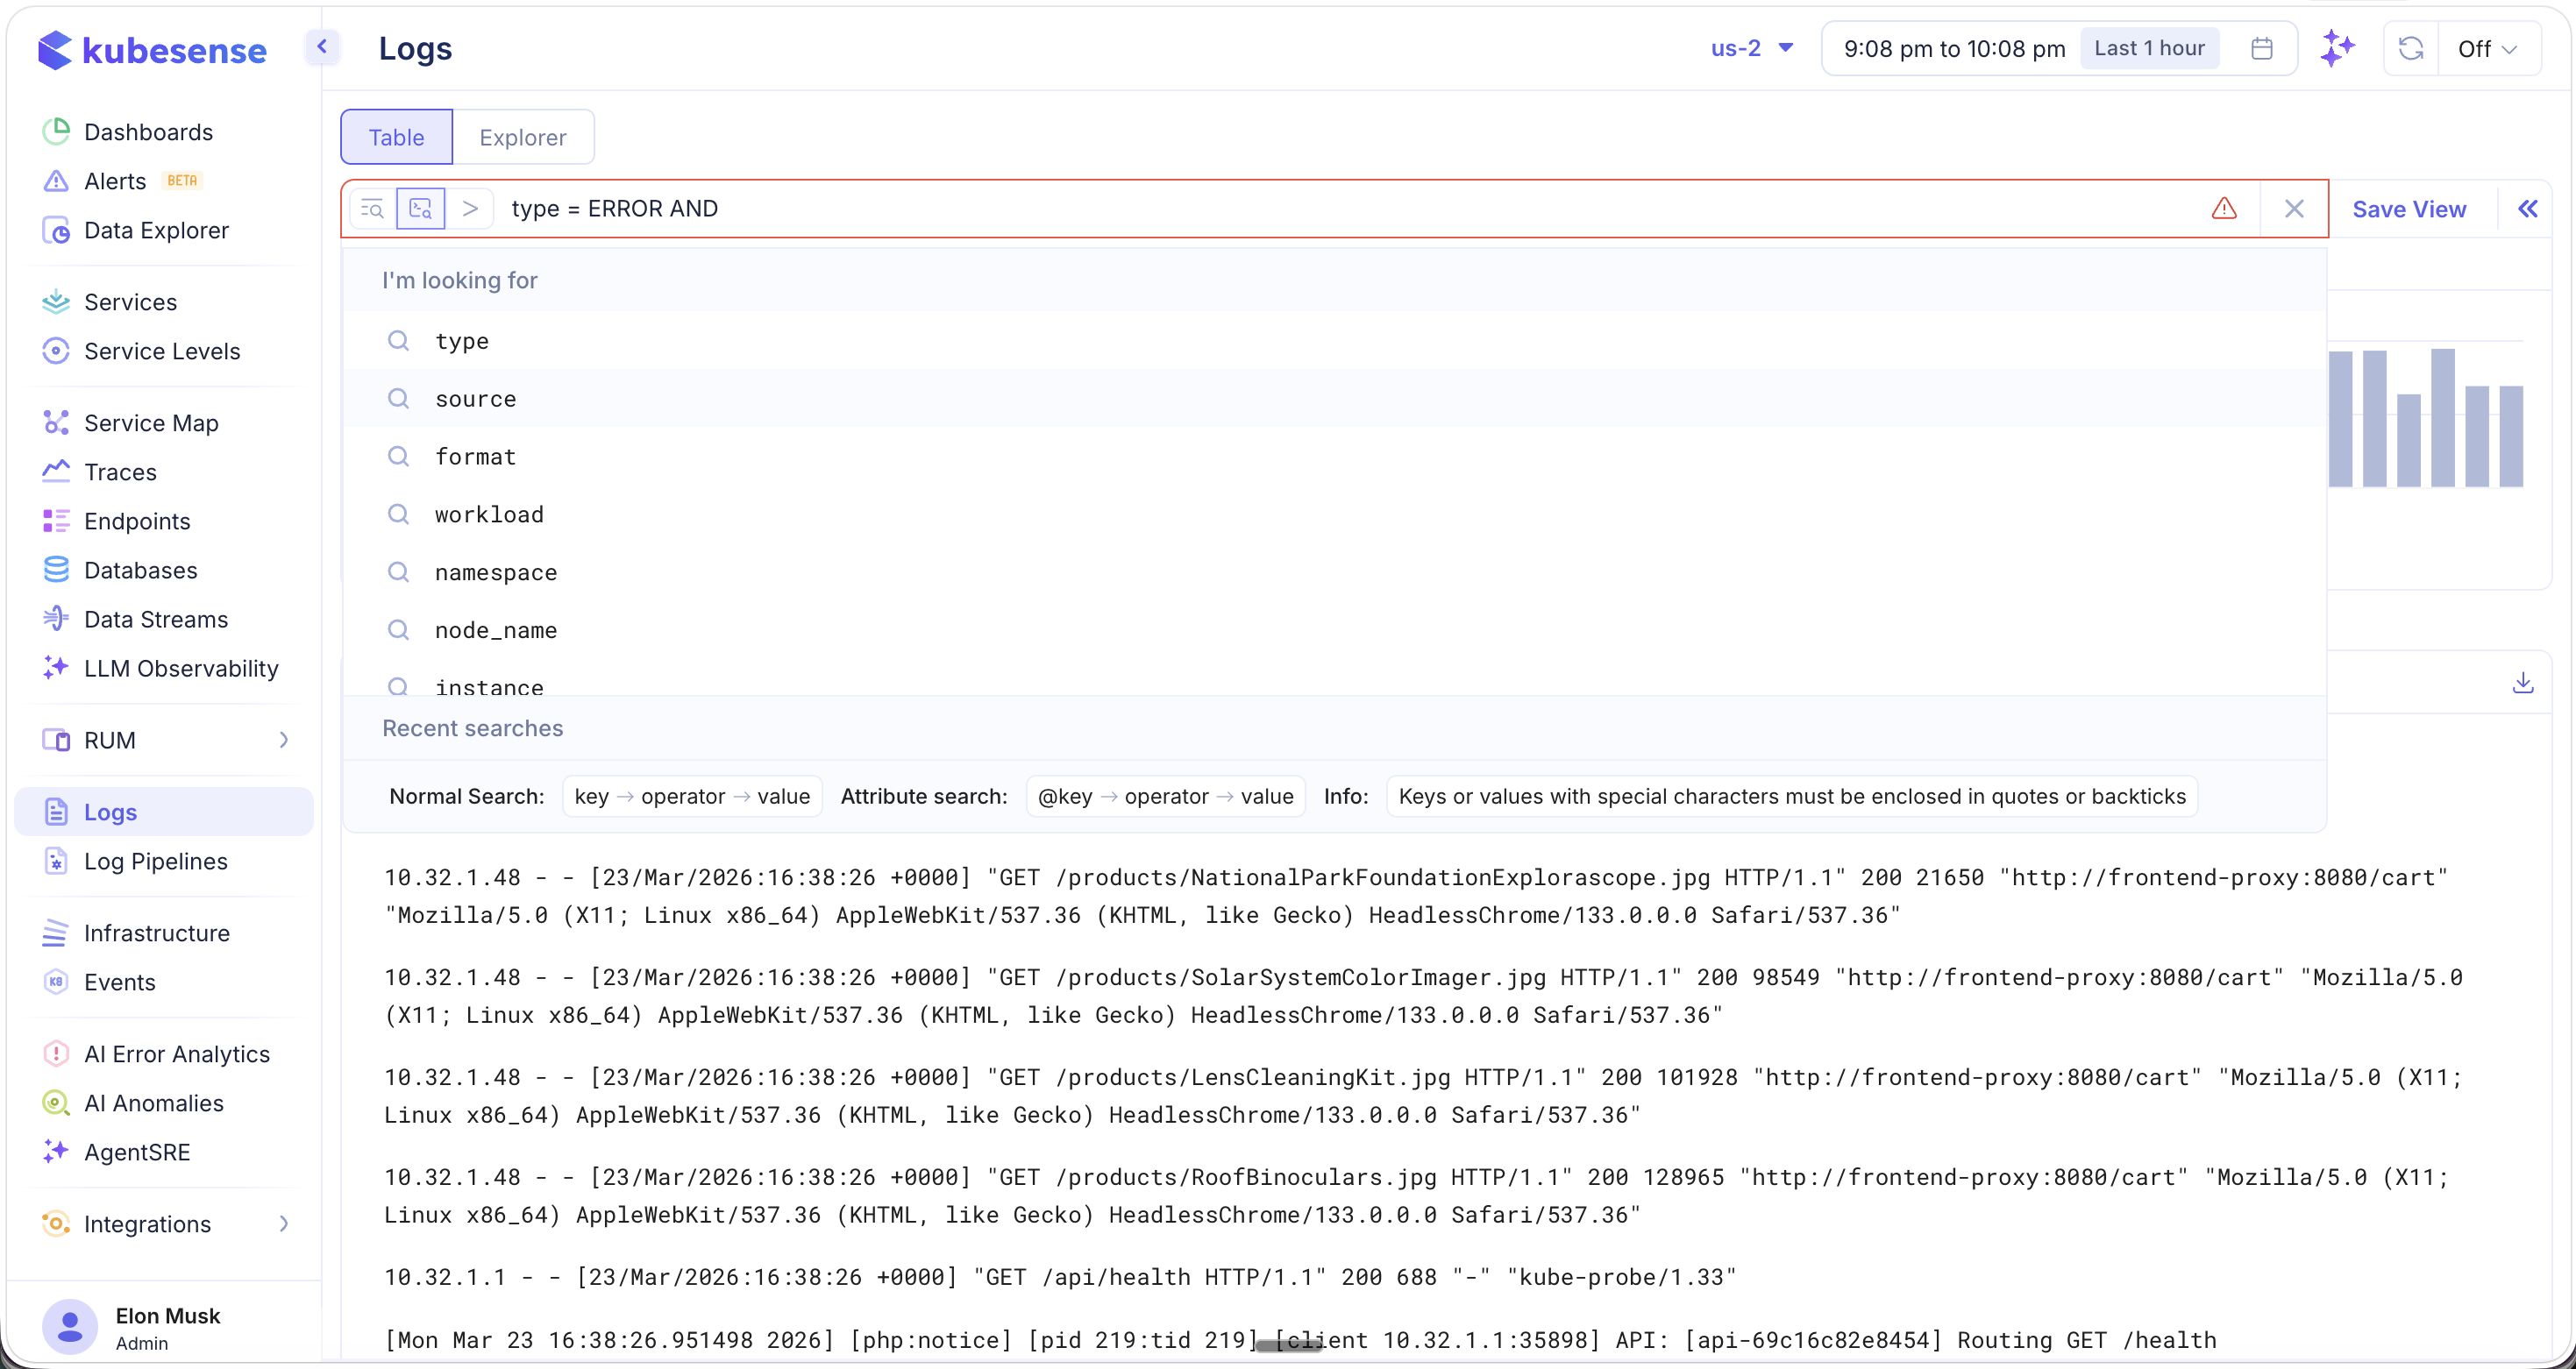The image size is (2576, 1369).
Task: Open the us-2 cluster dropdown
Action: point(1752,48)
